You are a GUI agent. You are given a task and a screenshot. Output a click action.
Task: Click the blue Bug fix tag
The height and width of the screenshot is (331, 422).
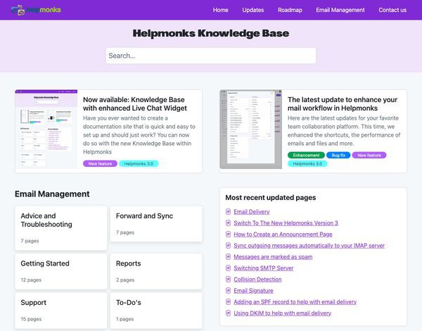pos(338,155)
